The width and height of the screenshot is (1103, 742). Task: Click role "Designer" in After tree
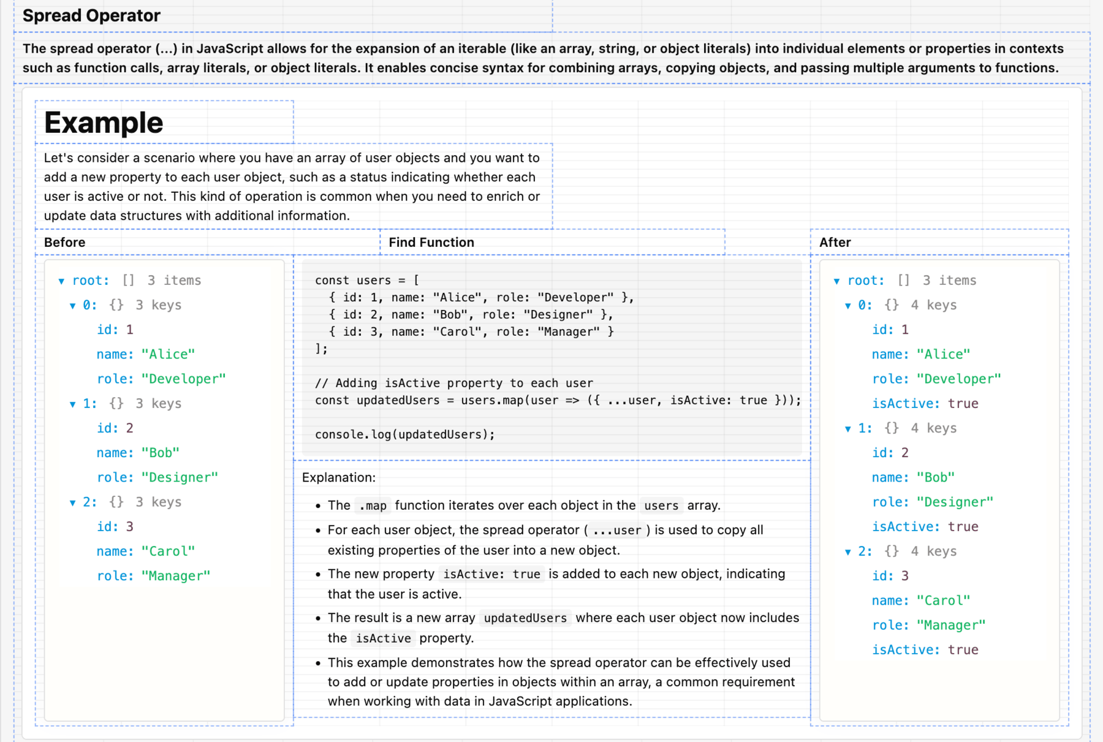click(933, 502)
